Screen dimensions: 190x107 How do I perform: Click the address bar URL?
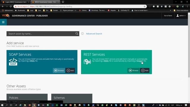tap(51, 7)
